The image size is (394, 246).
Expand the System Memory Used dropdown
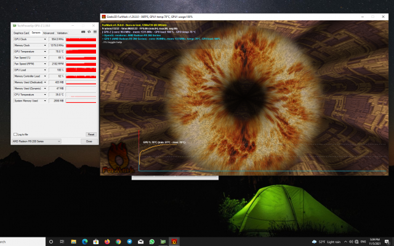(45, 101)
